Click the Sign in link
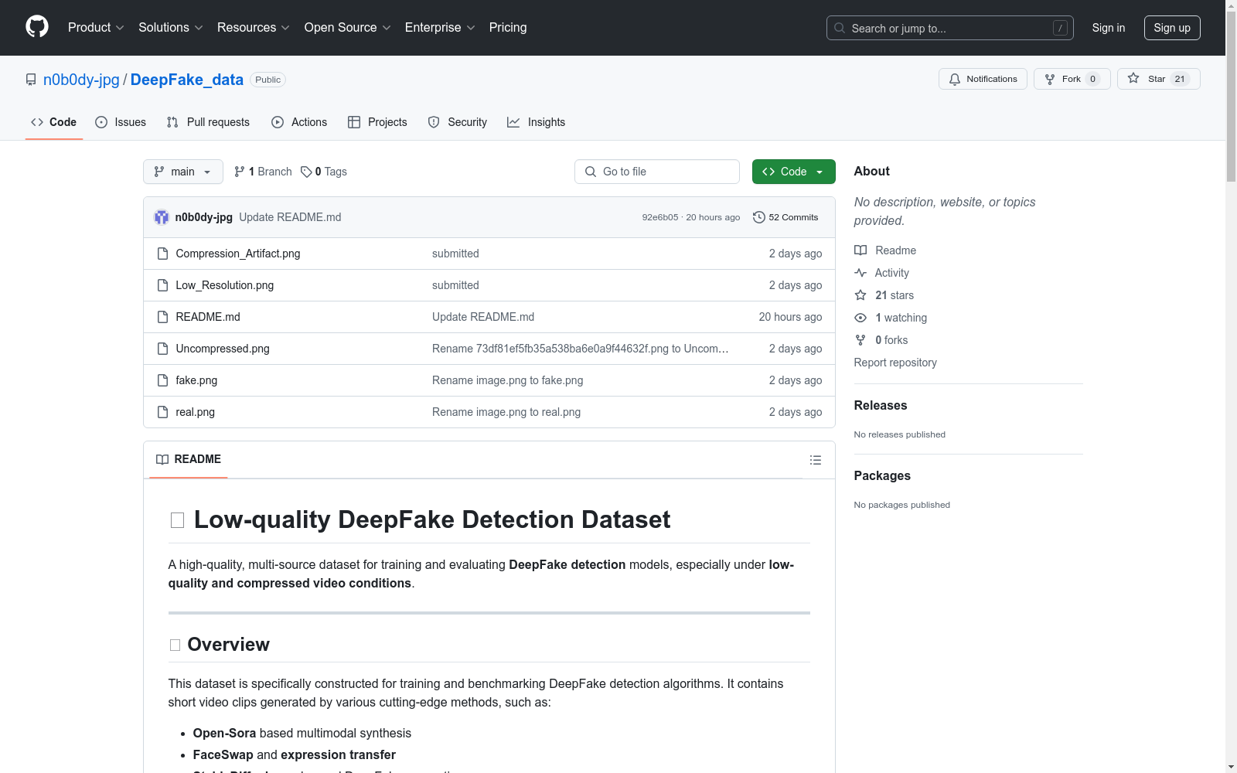The image size is (1237, 773). 1109,28
